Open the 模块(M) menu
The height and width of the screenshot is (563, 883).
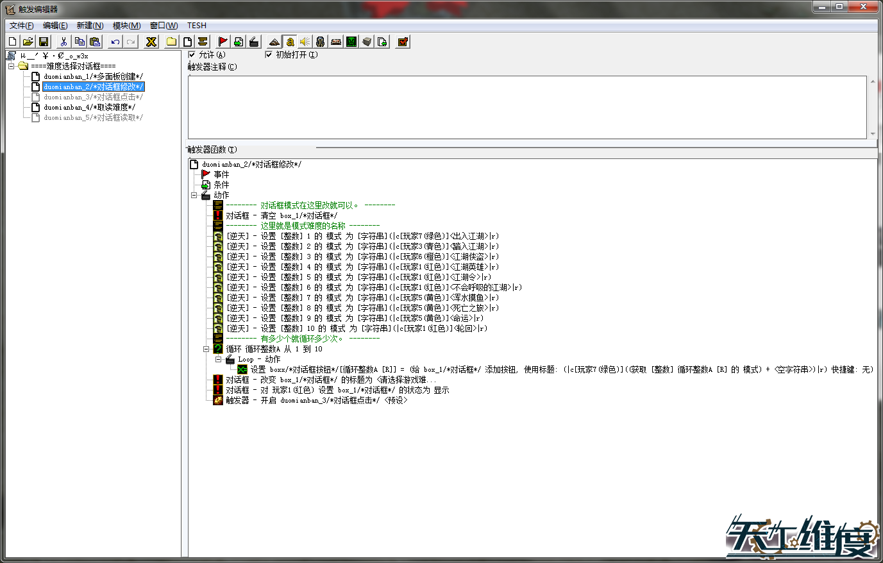(126, 26)
